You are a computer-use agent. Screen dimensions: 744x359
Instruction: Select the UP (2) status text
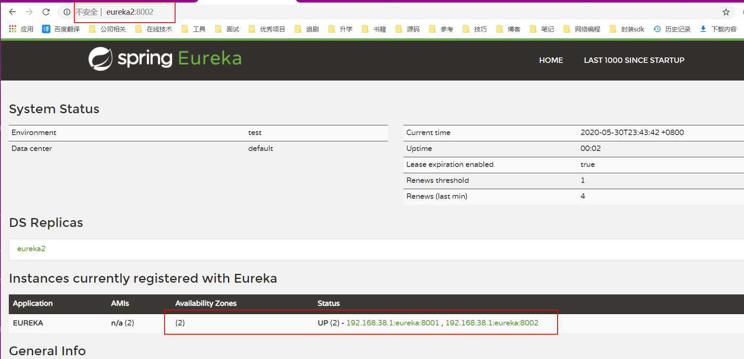pos(328,323)
